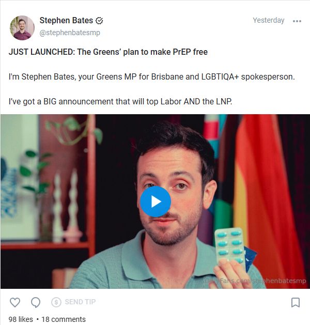Click the stephenbatesmp watermark on the video
The width and height of the screenshot is (310, 325).
(x=255, y=281)
